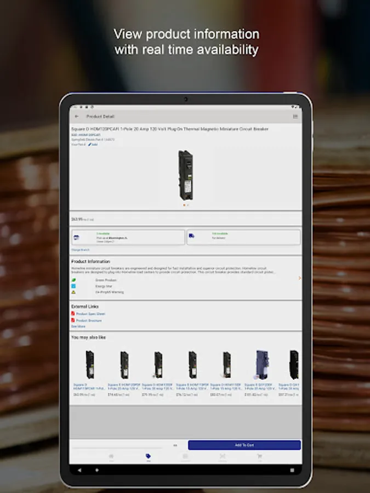The image size is (370, 493).
Task: Click the You may also like heading
Action: pyautogui.click(x=88, y=337)
